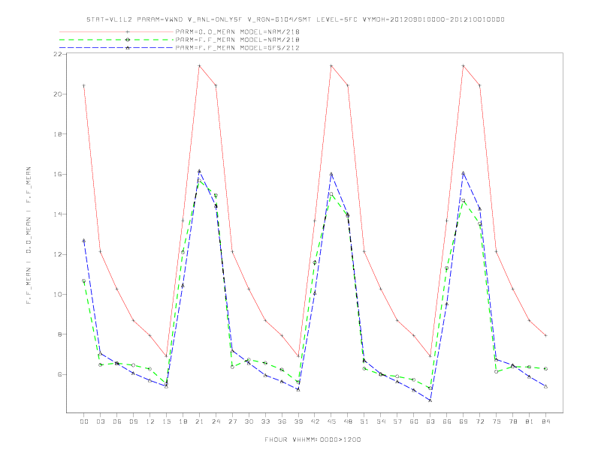595x459 pixels.
Task: Click y-axis tick label 18
Action: 57,134
